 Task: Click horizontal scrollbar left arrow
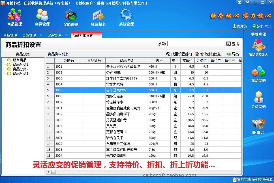pos(48,172)
